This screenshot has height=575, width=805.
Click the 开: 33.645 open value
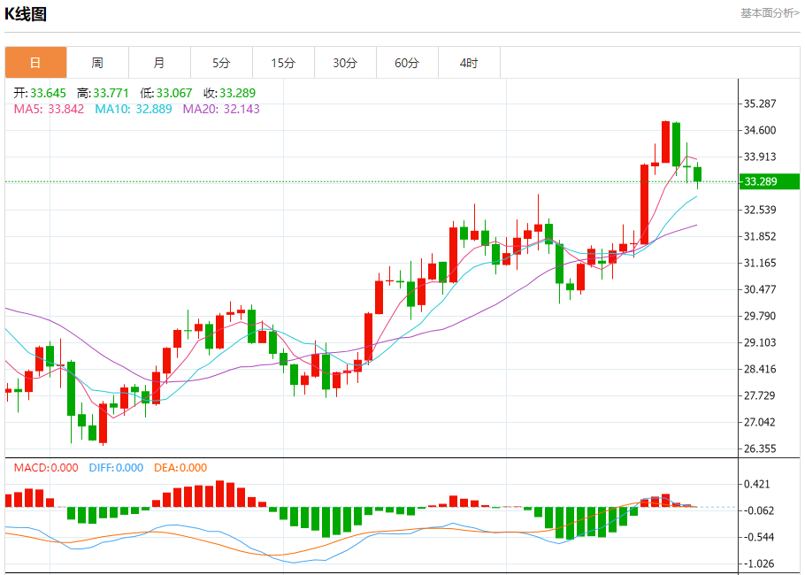point(40,93)
